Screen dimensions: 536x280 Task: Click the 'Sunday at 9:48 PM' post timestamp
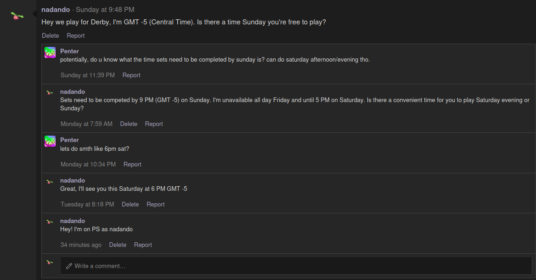tap(105, 9)
